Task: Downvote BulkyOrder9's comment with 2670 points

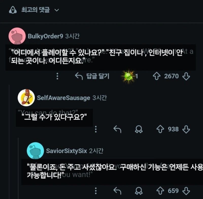Action: [x=186, y=76]
